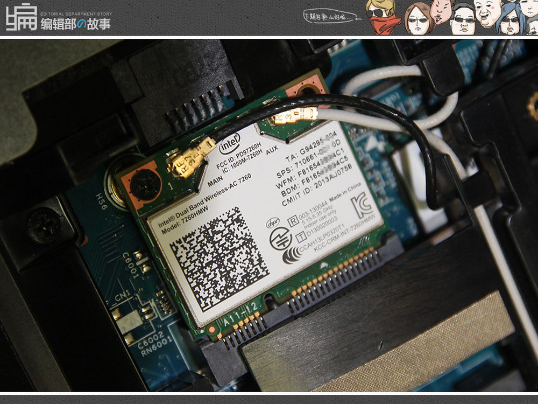
Task: Click the FCC ID: PD97260H text
Action: pyautogui.click(x=238, y=155)
